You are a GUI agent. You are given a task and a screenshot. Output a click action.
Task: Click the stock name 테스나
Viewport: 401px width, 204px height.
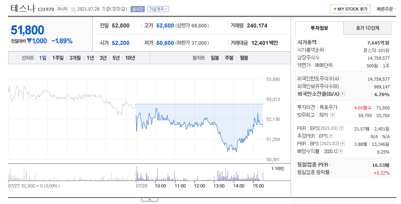23,8
